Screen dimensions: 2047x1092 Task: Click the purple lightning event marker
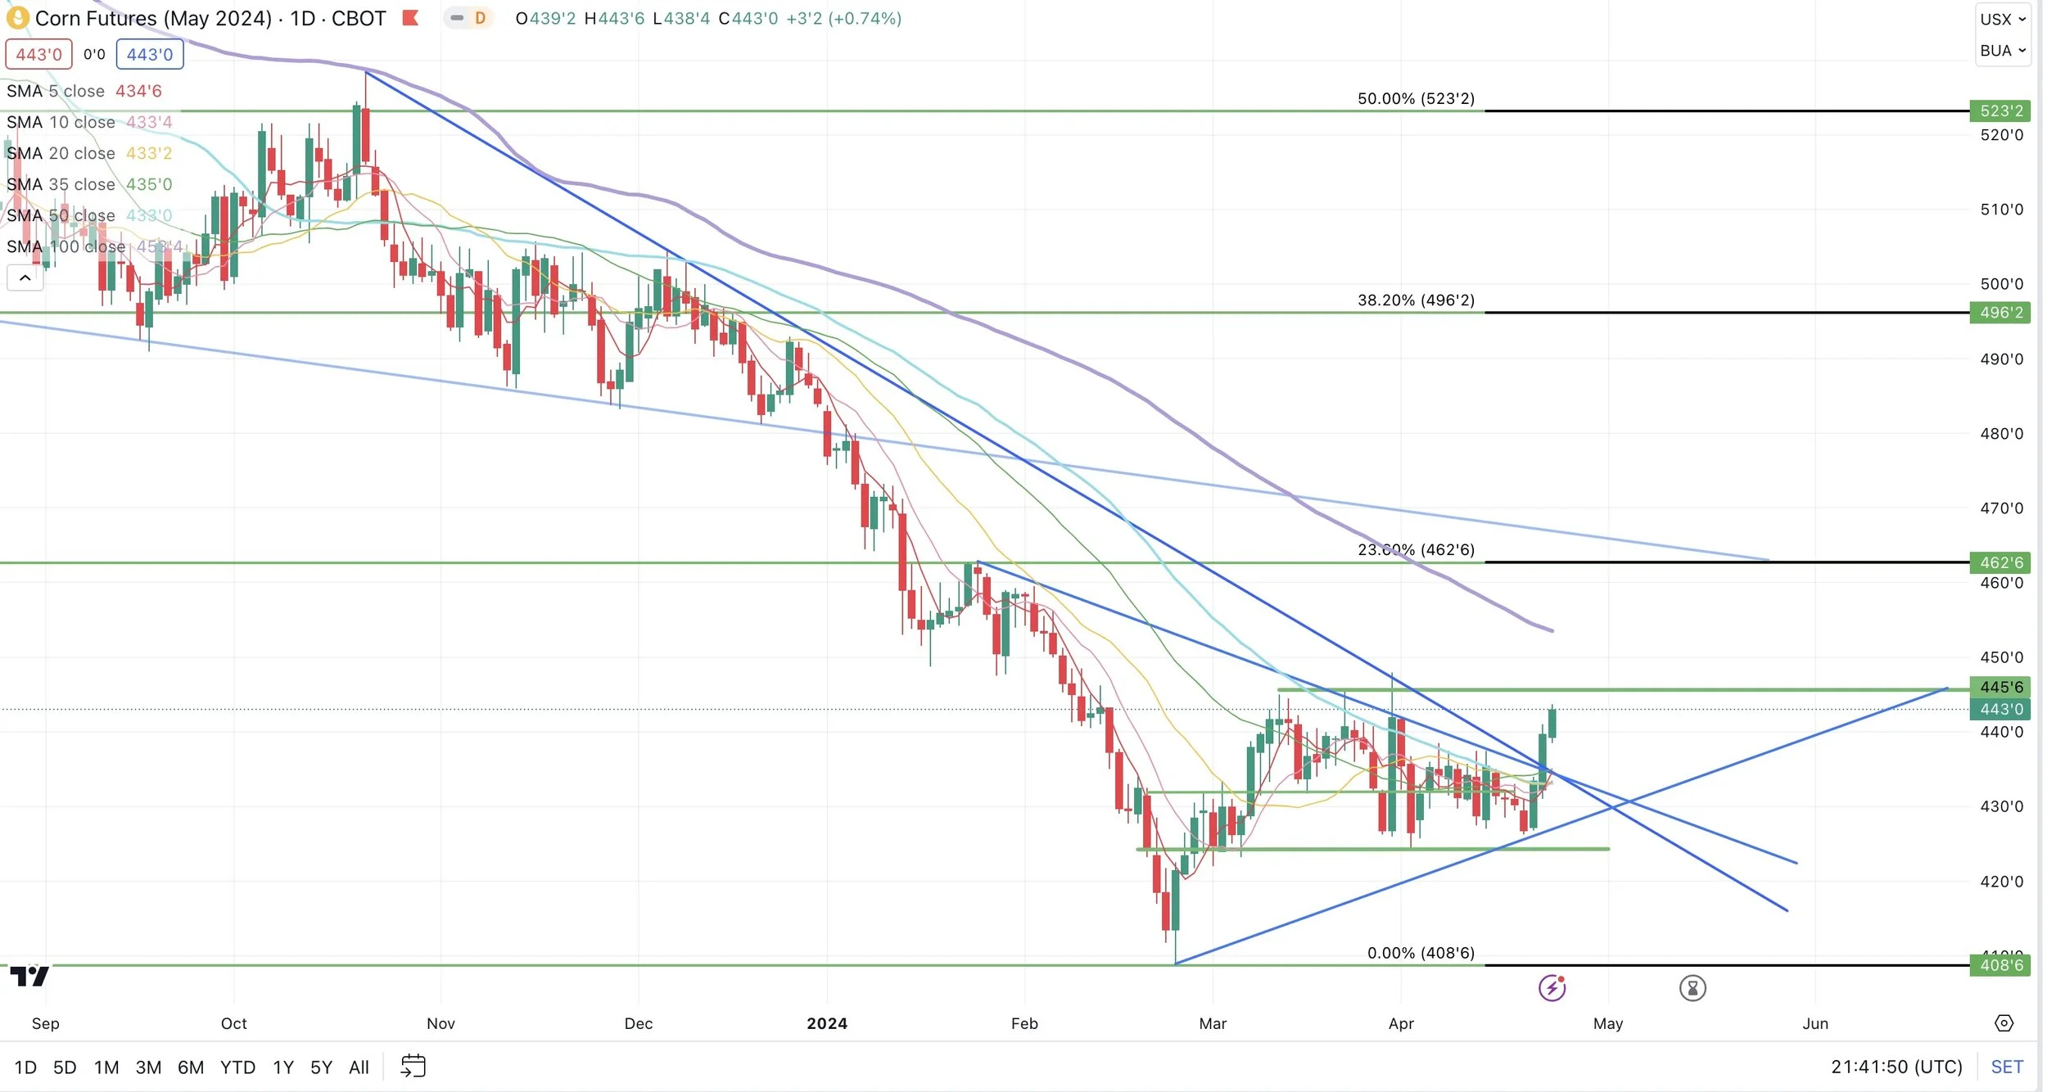pos(1552,988)
